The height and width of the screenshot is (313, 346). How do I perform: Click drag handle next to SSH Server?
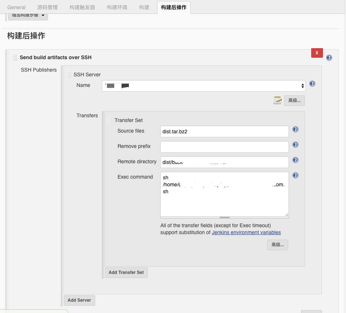pos(69,75)
